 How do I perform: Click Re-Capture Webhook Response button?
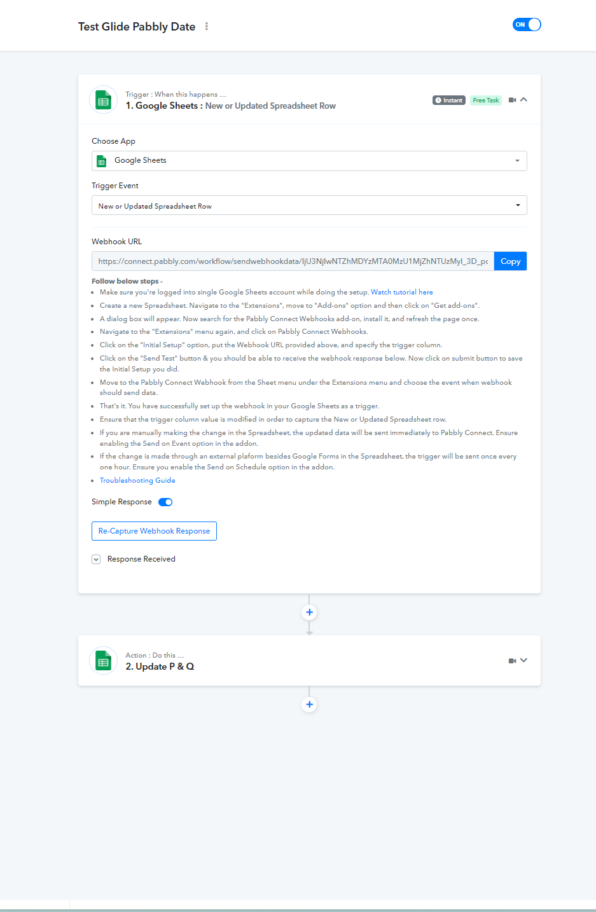(154, 531)
